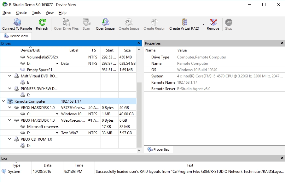The width and height of the screenshot is (285, 182).
Task: Close the Drives panel
Action: 139,43
